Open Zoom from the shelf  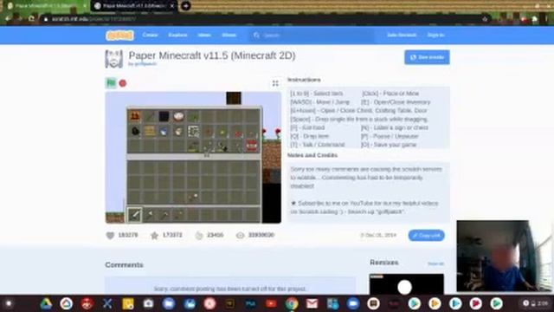[x=352, y=303]
